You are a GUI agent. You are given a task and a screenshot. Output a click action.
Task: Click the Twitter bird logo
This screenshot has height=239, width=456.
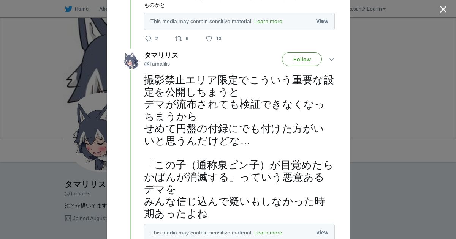[68, 9]
